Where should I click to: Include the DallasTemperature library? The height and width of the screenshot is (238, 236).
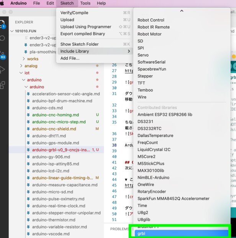pos(182,136)
